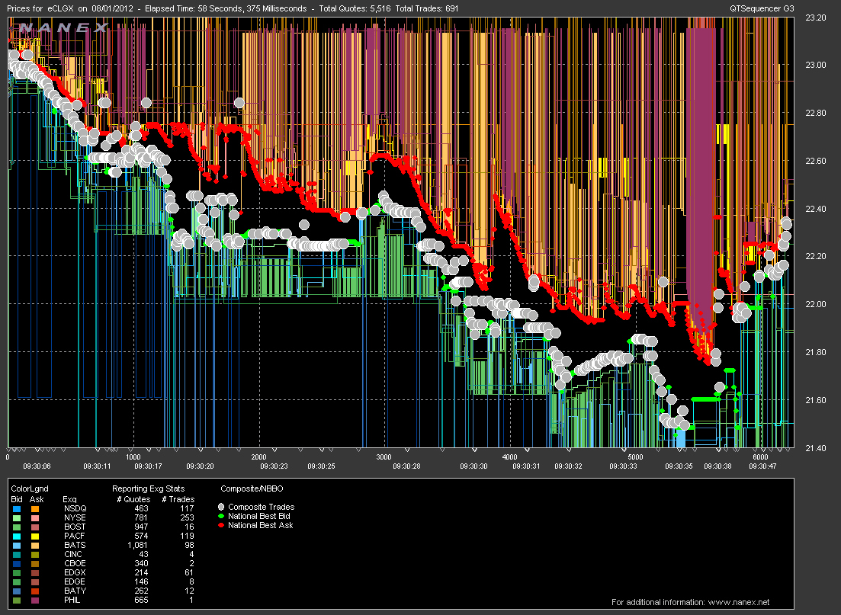Select the CBOE bid color swatch
The width and height of the screenshot is (841, 615).
17,563
